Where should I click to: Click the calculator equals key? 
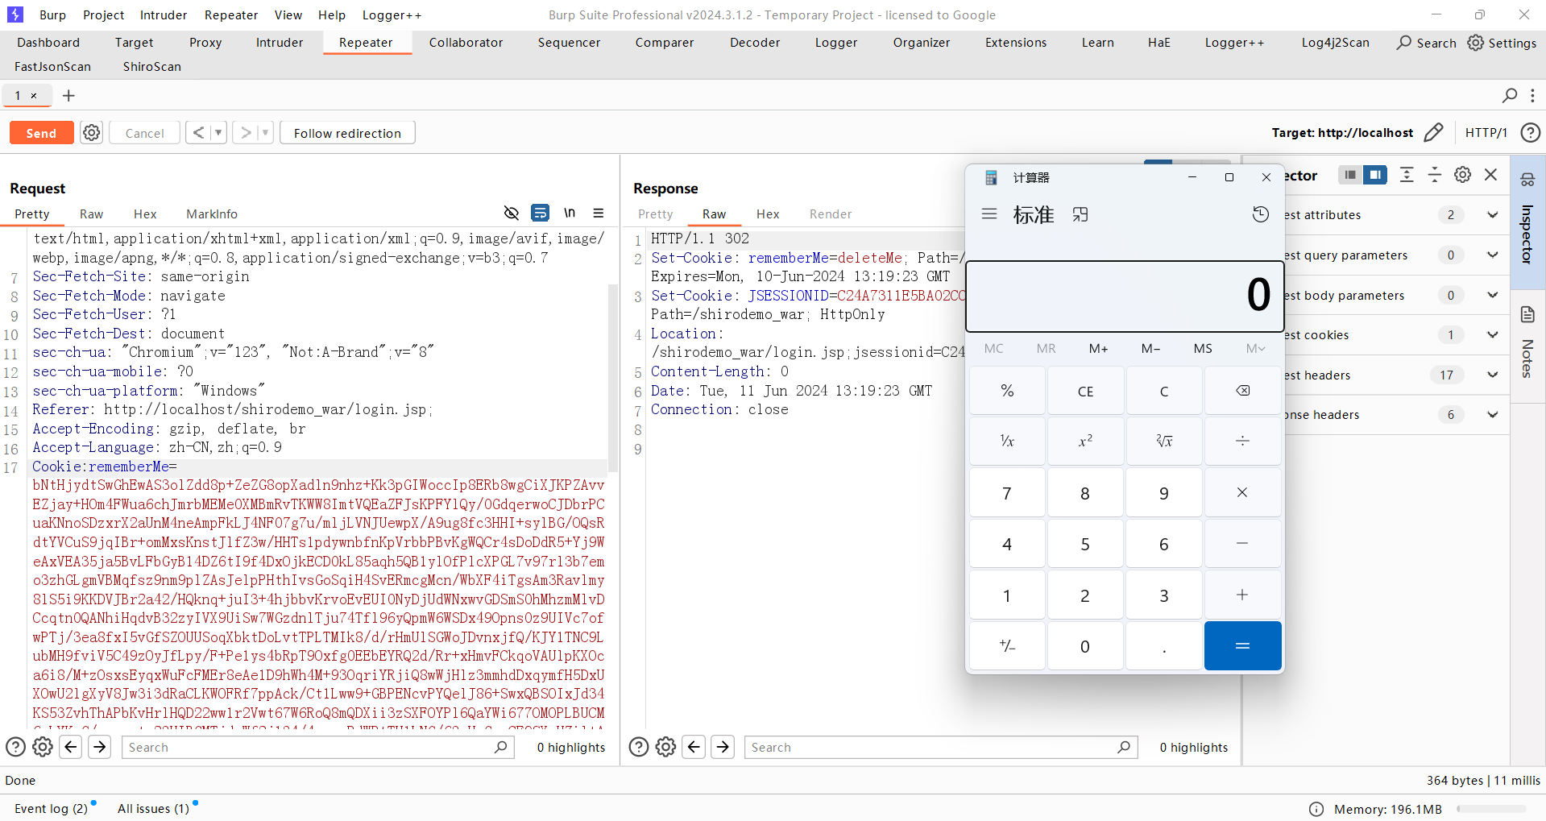coord(1242,645)
